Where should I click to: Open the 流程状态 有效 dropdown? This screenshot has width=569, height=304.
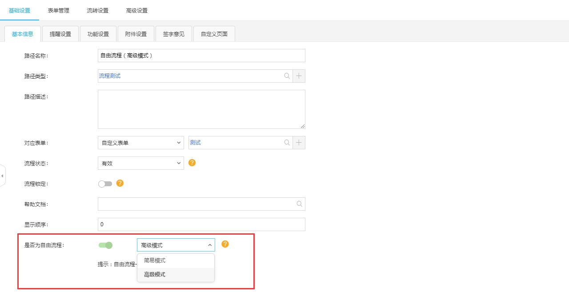coord(140,163)
